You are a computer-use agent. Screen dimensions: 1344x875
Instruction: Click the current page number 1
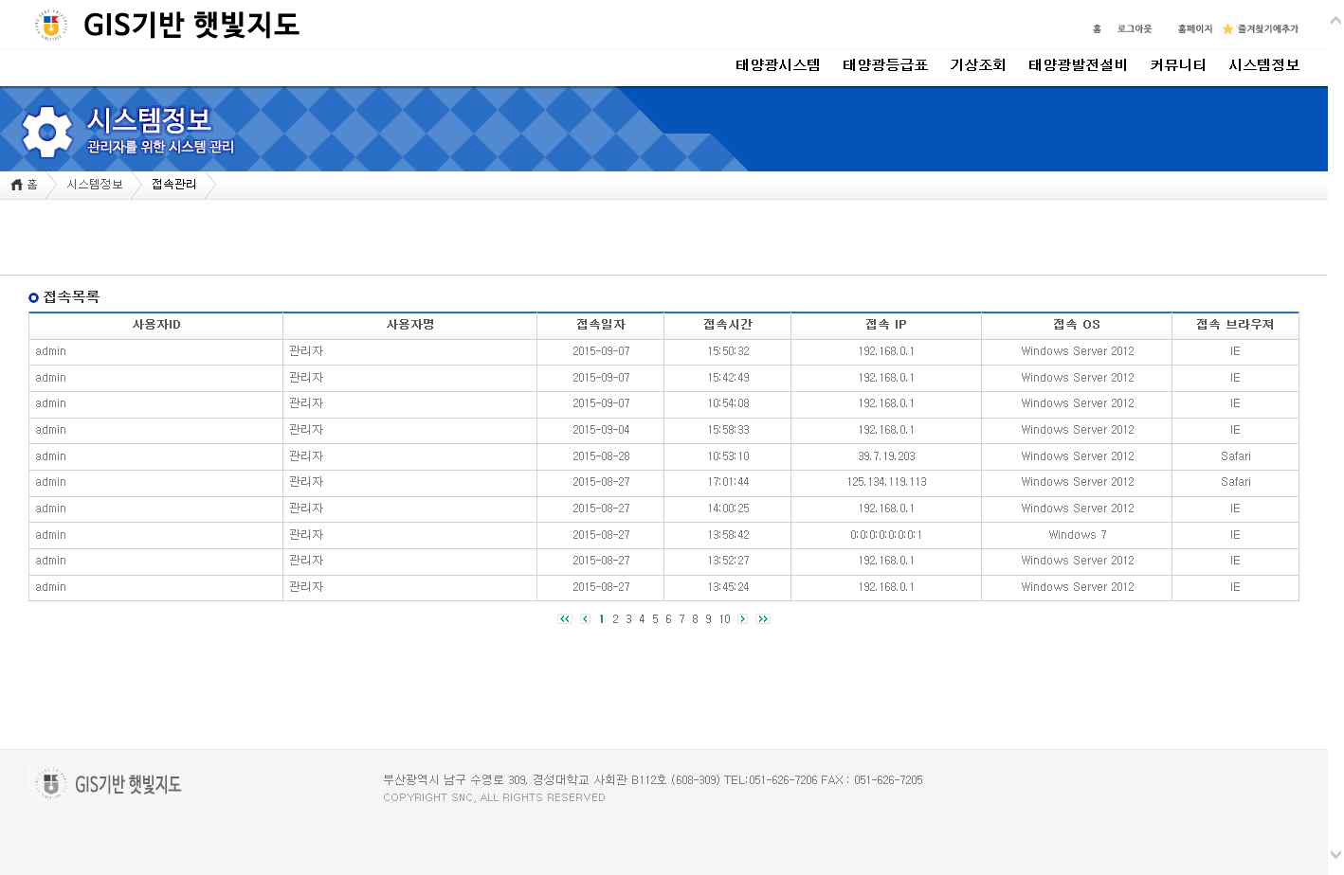point(602,619)
